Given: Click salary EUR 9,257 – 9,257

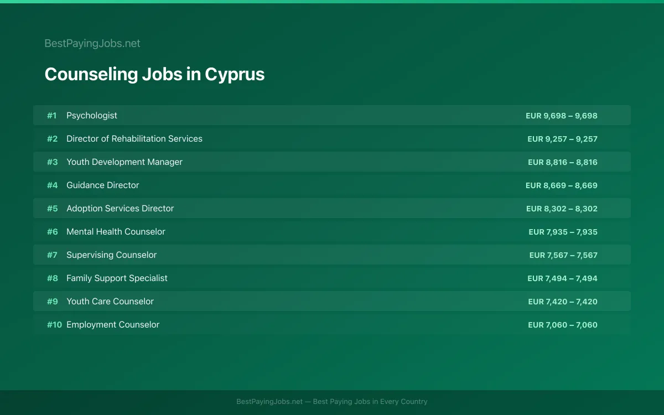Looking at the screenshot, I should (x=562, y=139).
